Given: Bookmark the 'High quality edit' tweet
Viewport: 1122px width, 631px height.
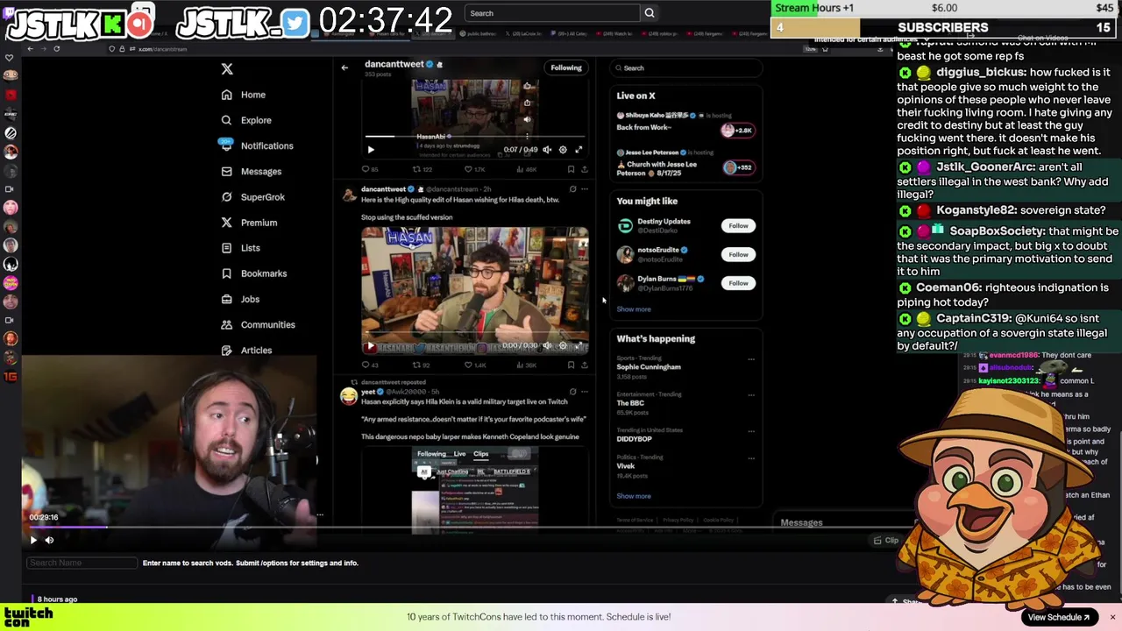Looking at the screenshot, I should tap(571, 365).
